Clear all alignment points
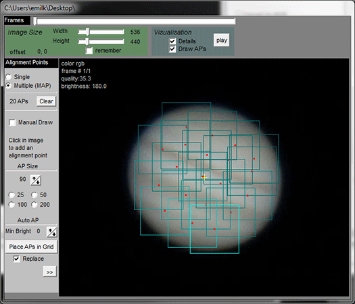Screen dimensions: 355x304 coord(46,101)
